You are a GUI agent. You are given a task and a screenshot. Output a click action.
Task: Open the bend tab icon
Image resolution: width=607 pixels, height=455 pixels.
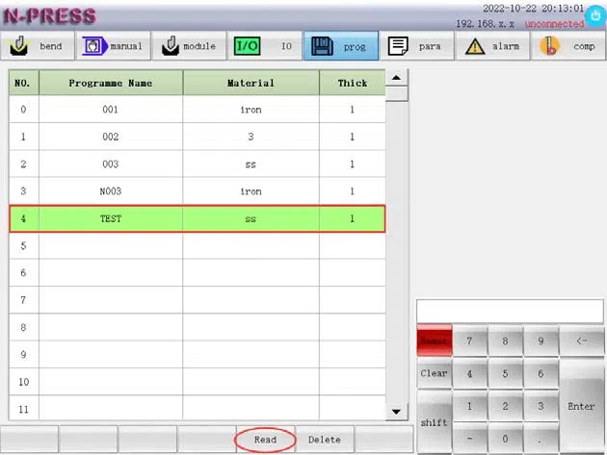pos(18,46)
